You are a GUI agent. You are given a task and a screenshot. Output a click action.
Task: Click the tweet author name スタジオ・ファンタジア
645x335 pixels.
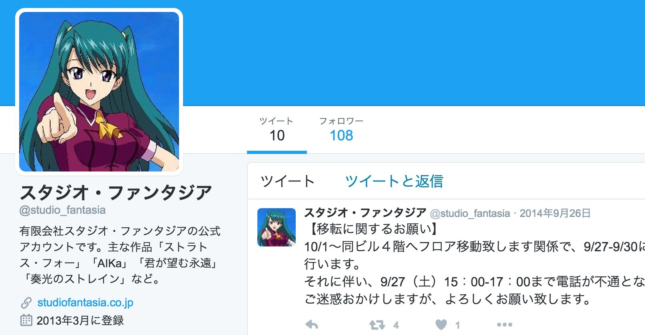[365, 213]
